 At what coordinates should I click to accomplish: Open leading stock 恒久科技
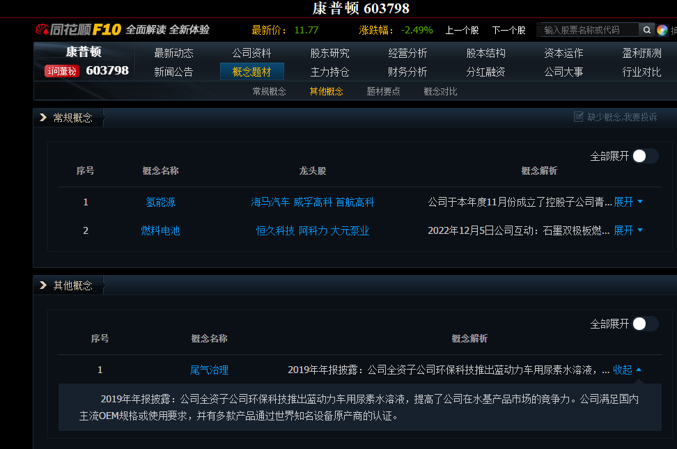click(x=275, y=230)
